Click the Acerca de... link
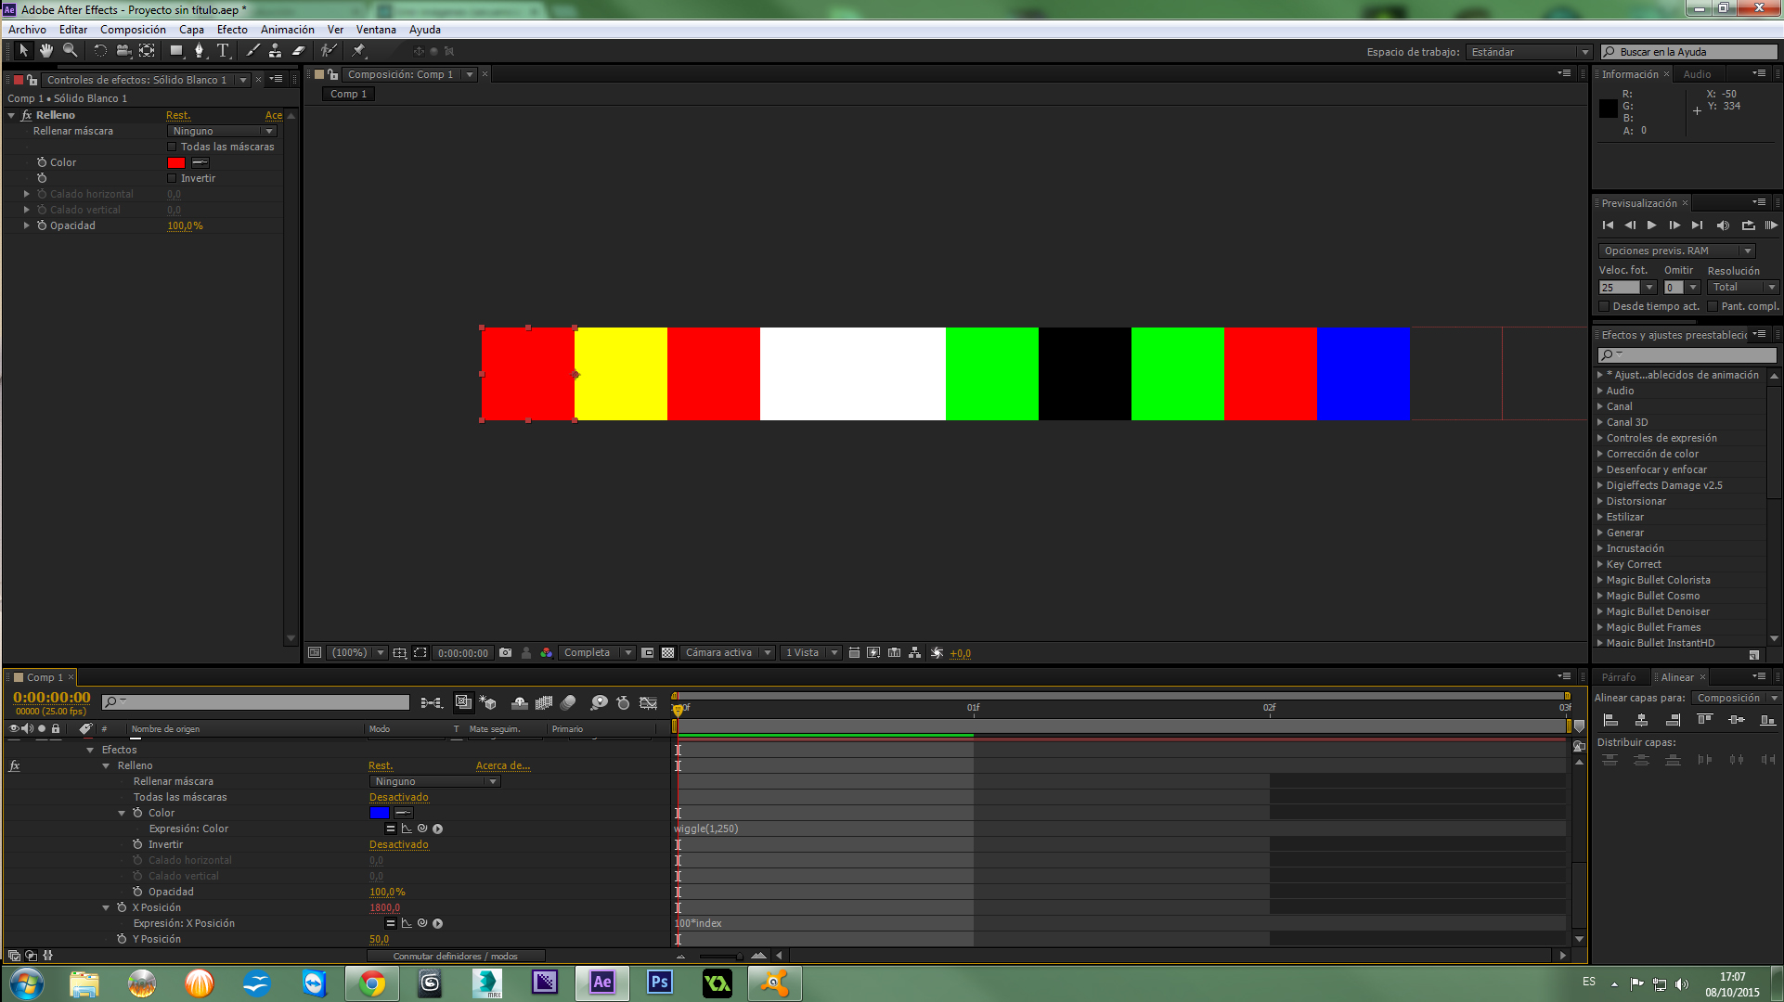 [x=502, y=765]
